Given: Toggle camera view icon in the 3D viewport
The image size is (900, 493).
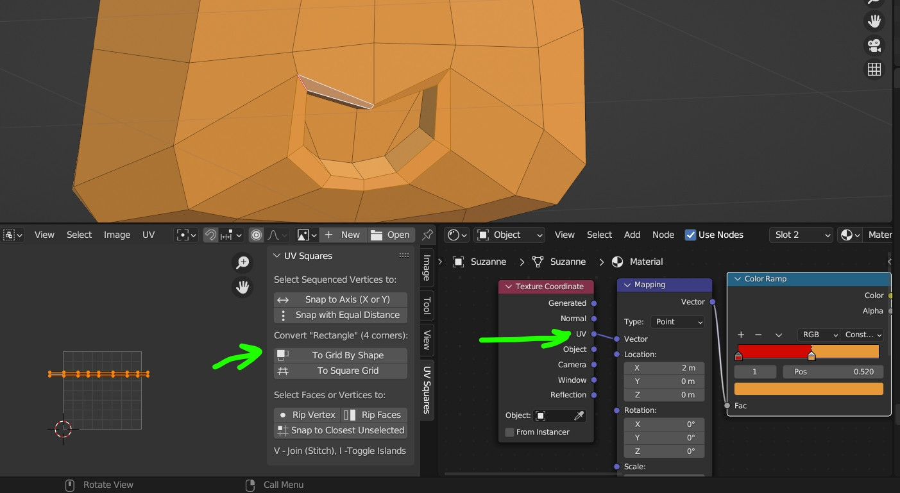Looking at the screenshot, I should point(874,46).
